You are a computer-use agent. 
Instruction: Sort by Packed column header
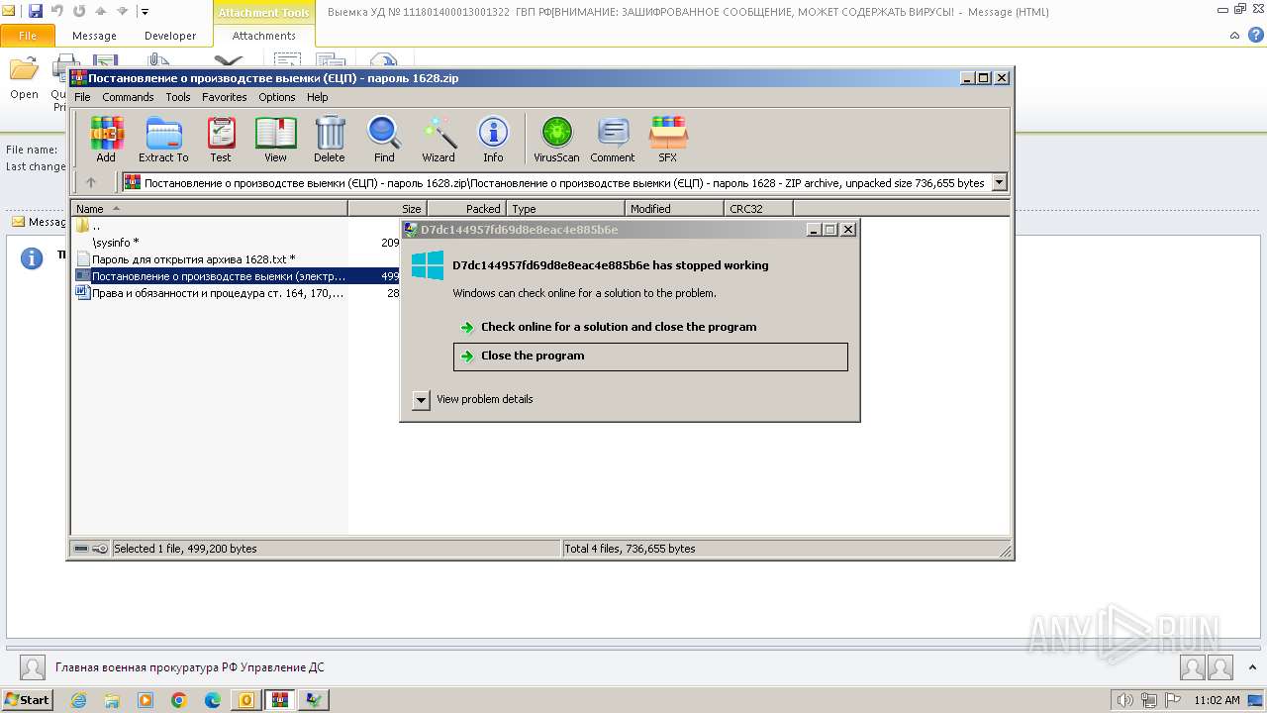pyautogui.click(x=467, y=209)
